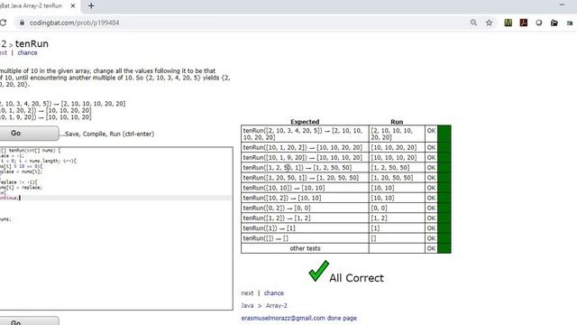
Task: Click OK cell of other tests row
Action: 431,248
